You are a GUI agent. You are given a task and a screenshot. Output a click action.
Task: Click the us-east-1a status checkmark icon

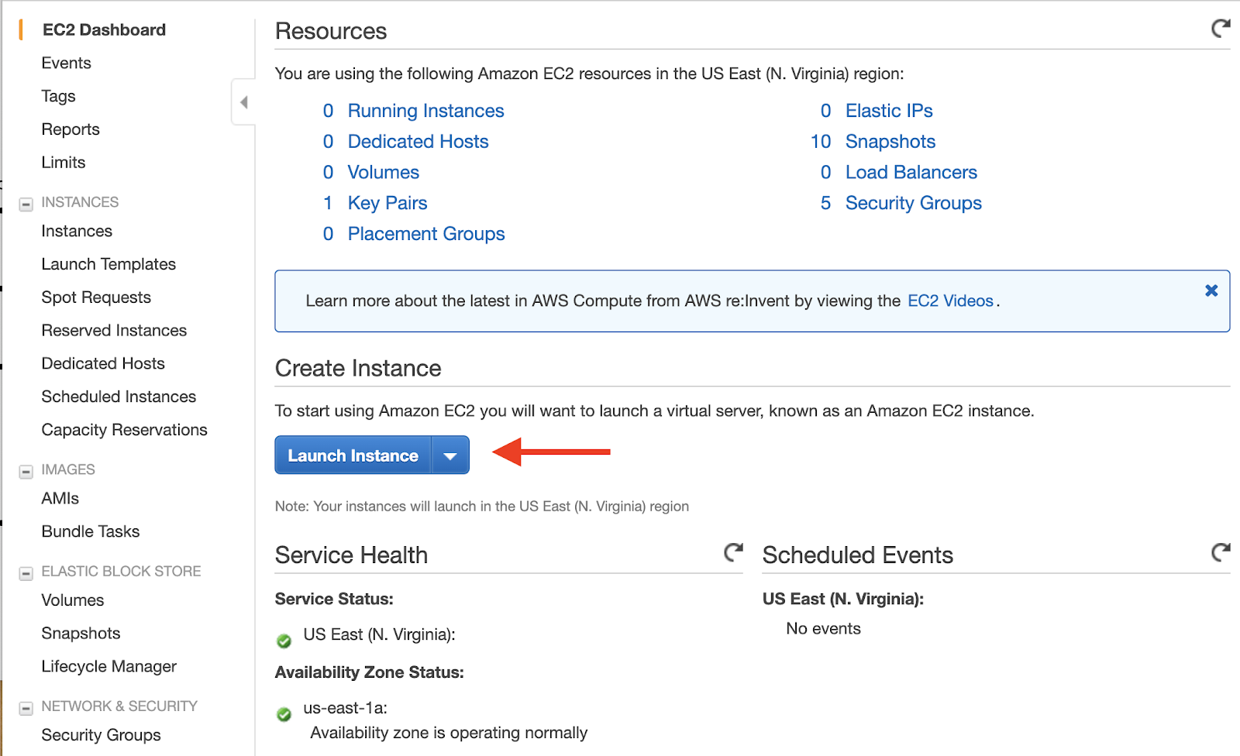pyautogui.click(x=284, y=714)
